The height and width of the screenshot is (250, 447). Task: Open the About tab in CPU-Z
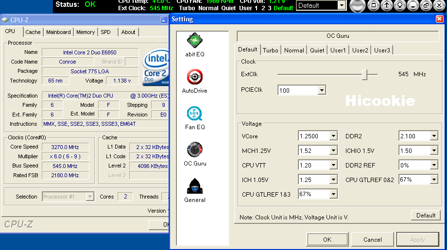pos(128,32)
